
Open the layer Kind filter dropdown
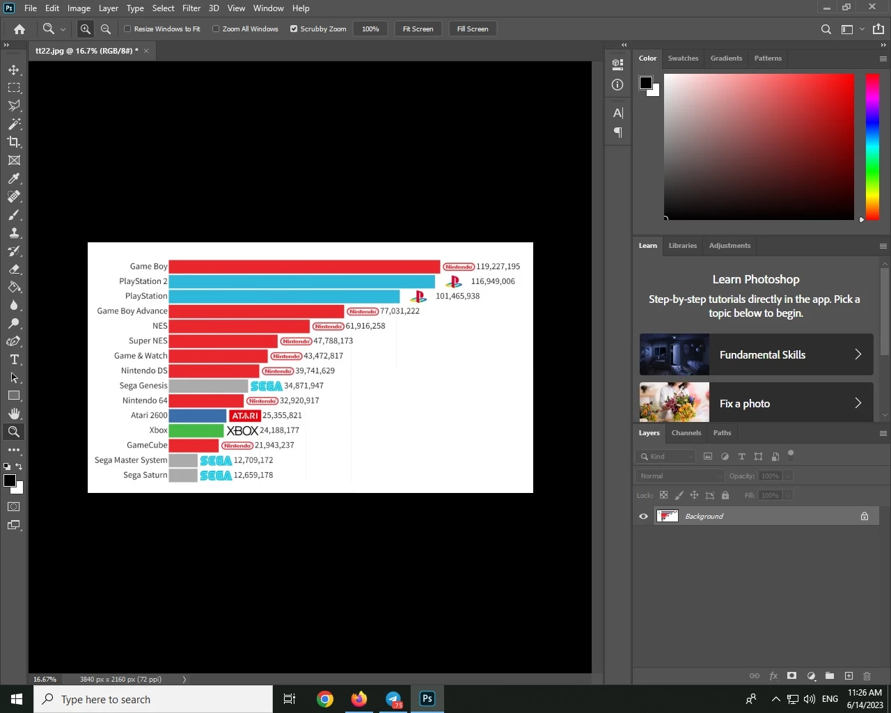point(665,457)
